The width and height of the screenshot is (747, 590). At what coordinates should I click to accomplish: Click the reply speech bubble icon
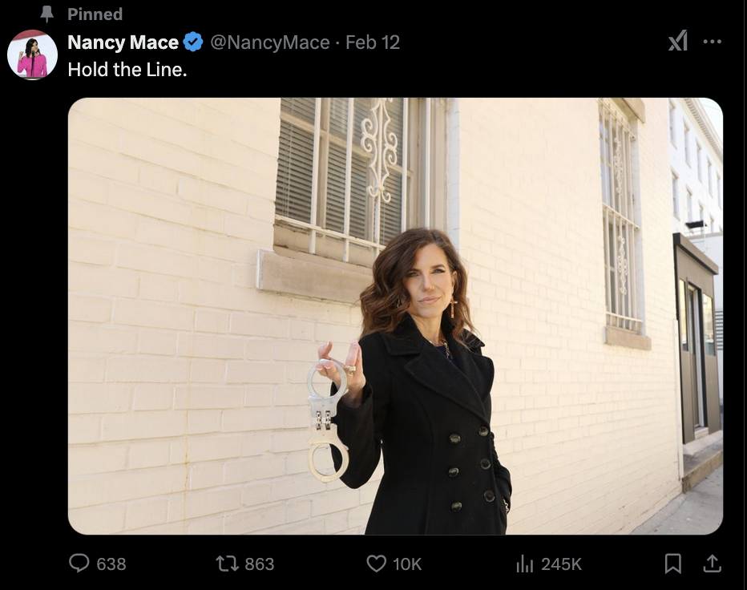click(79, 564)
